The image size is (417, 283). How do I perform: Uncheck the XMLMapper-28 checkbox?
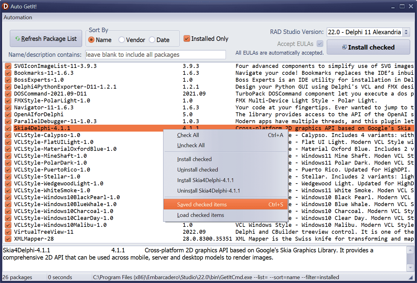(x=8, y=239)
